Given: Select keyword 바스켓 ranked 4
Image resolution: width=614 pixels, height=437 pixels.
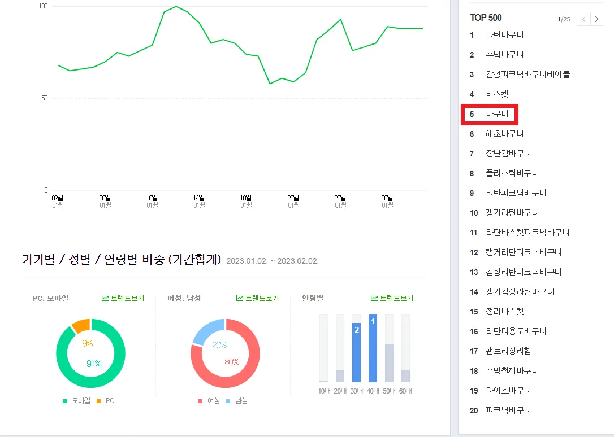Looking at the screenshot, I should (498, 94).
